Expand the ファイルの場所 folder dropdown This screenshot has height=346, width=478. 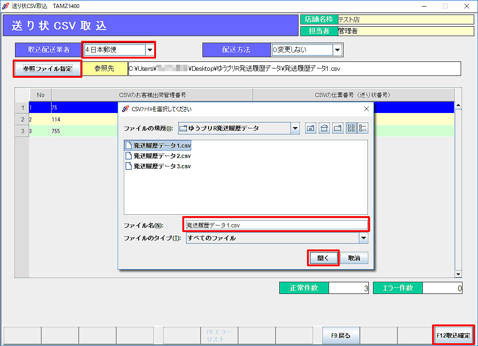click(295, 128)
